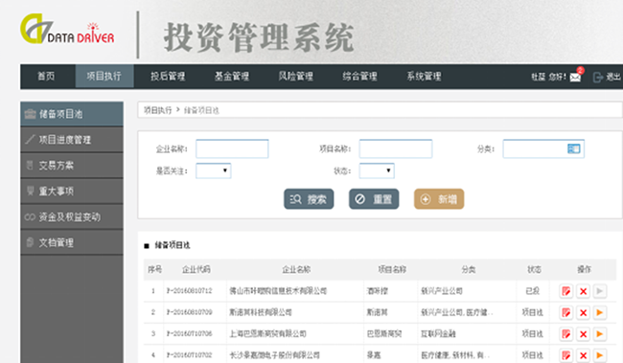Start row 3 with orange play icon
The width and height of the screenshot is (623, 363).
[600, 333]
